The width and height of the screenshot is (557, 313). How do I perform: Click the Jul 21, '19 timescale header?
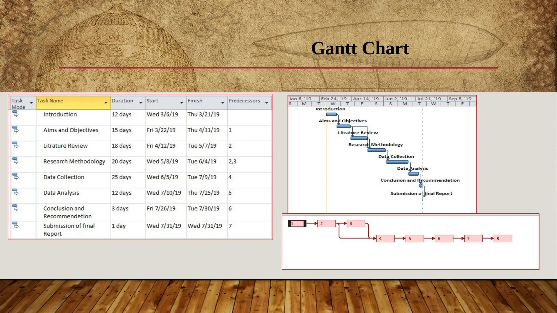click(431, 99)
